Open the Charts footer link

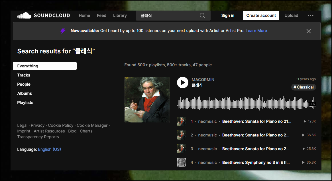click(x=86, y=131)
